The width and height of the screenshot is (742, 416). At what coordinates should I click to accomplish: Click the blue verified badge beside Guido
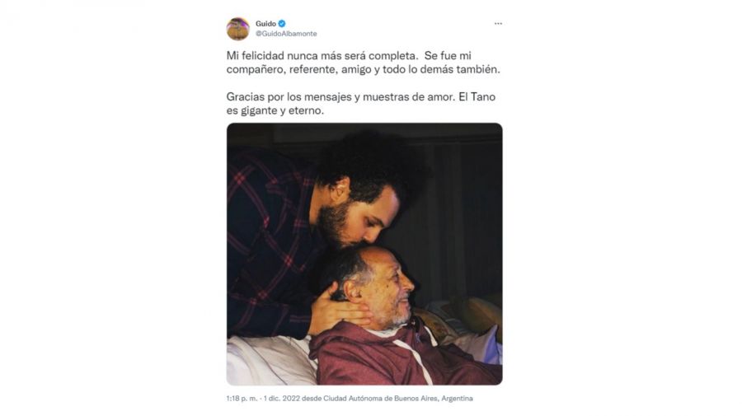pyautogui.click(x=282, y=23)
